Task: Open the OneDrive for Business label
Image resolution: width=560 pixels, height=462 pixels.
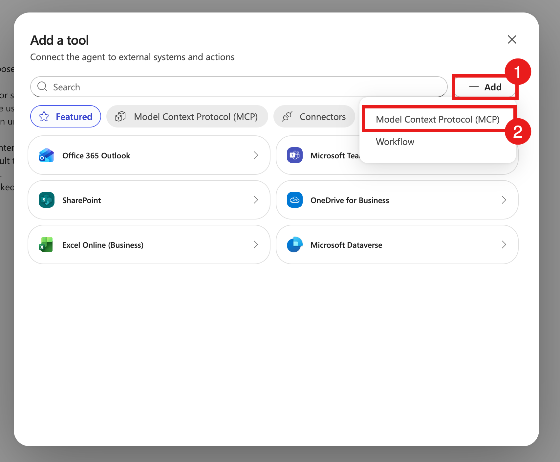Action: [350, 200]
